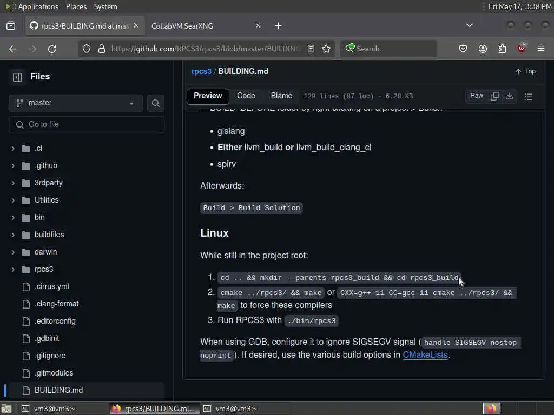Open the .gitmodules file
554x415 pixels.
coord(54,373)
